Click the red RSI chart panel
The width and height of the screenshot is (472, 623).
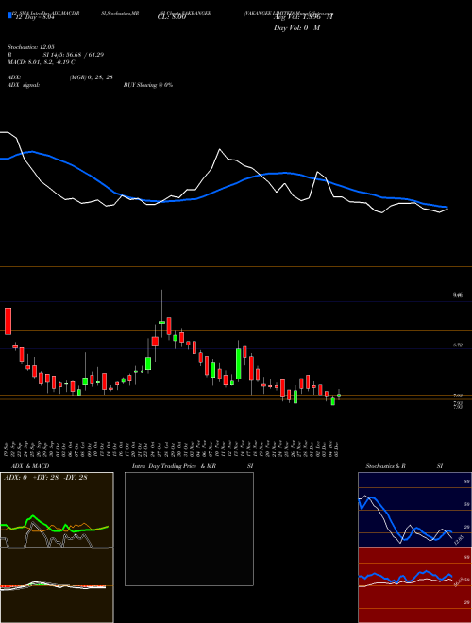coord(414,585)
